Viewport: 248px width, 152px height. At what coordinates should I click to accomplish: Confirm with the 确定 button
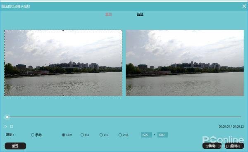pyautogui.click(x=212, y=146)
